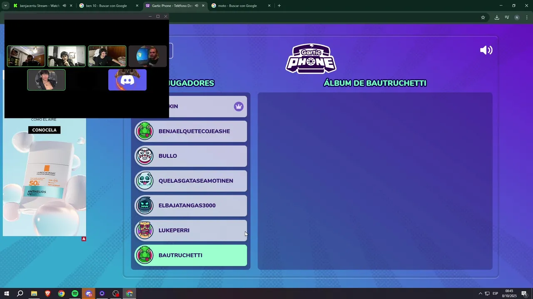Show hidden system tray icons
Screen dimensions: 533x299
pos(480,294)
